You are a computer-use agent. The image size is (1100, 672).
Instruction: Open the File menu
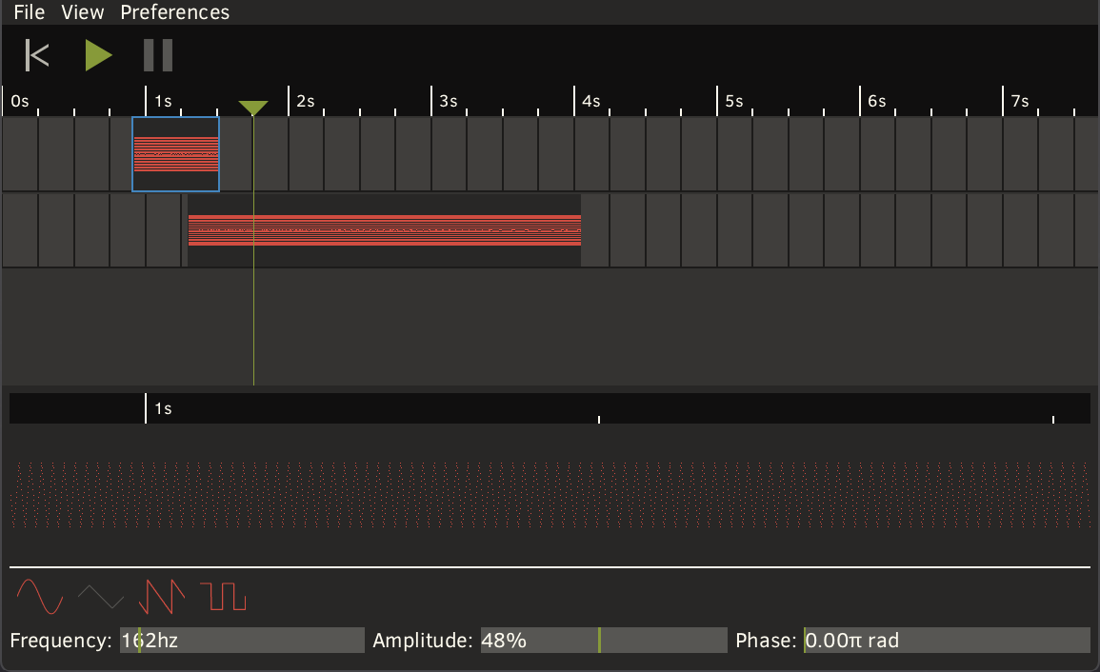(29, 12)
